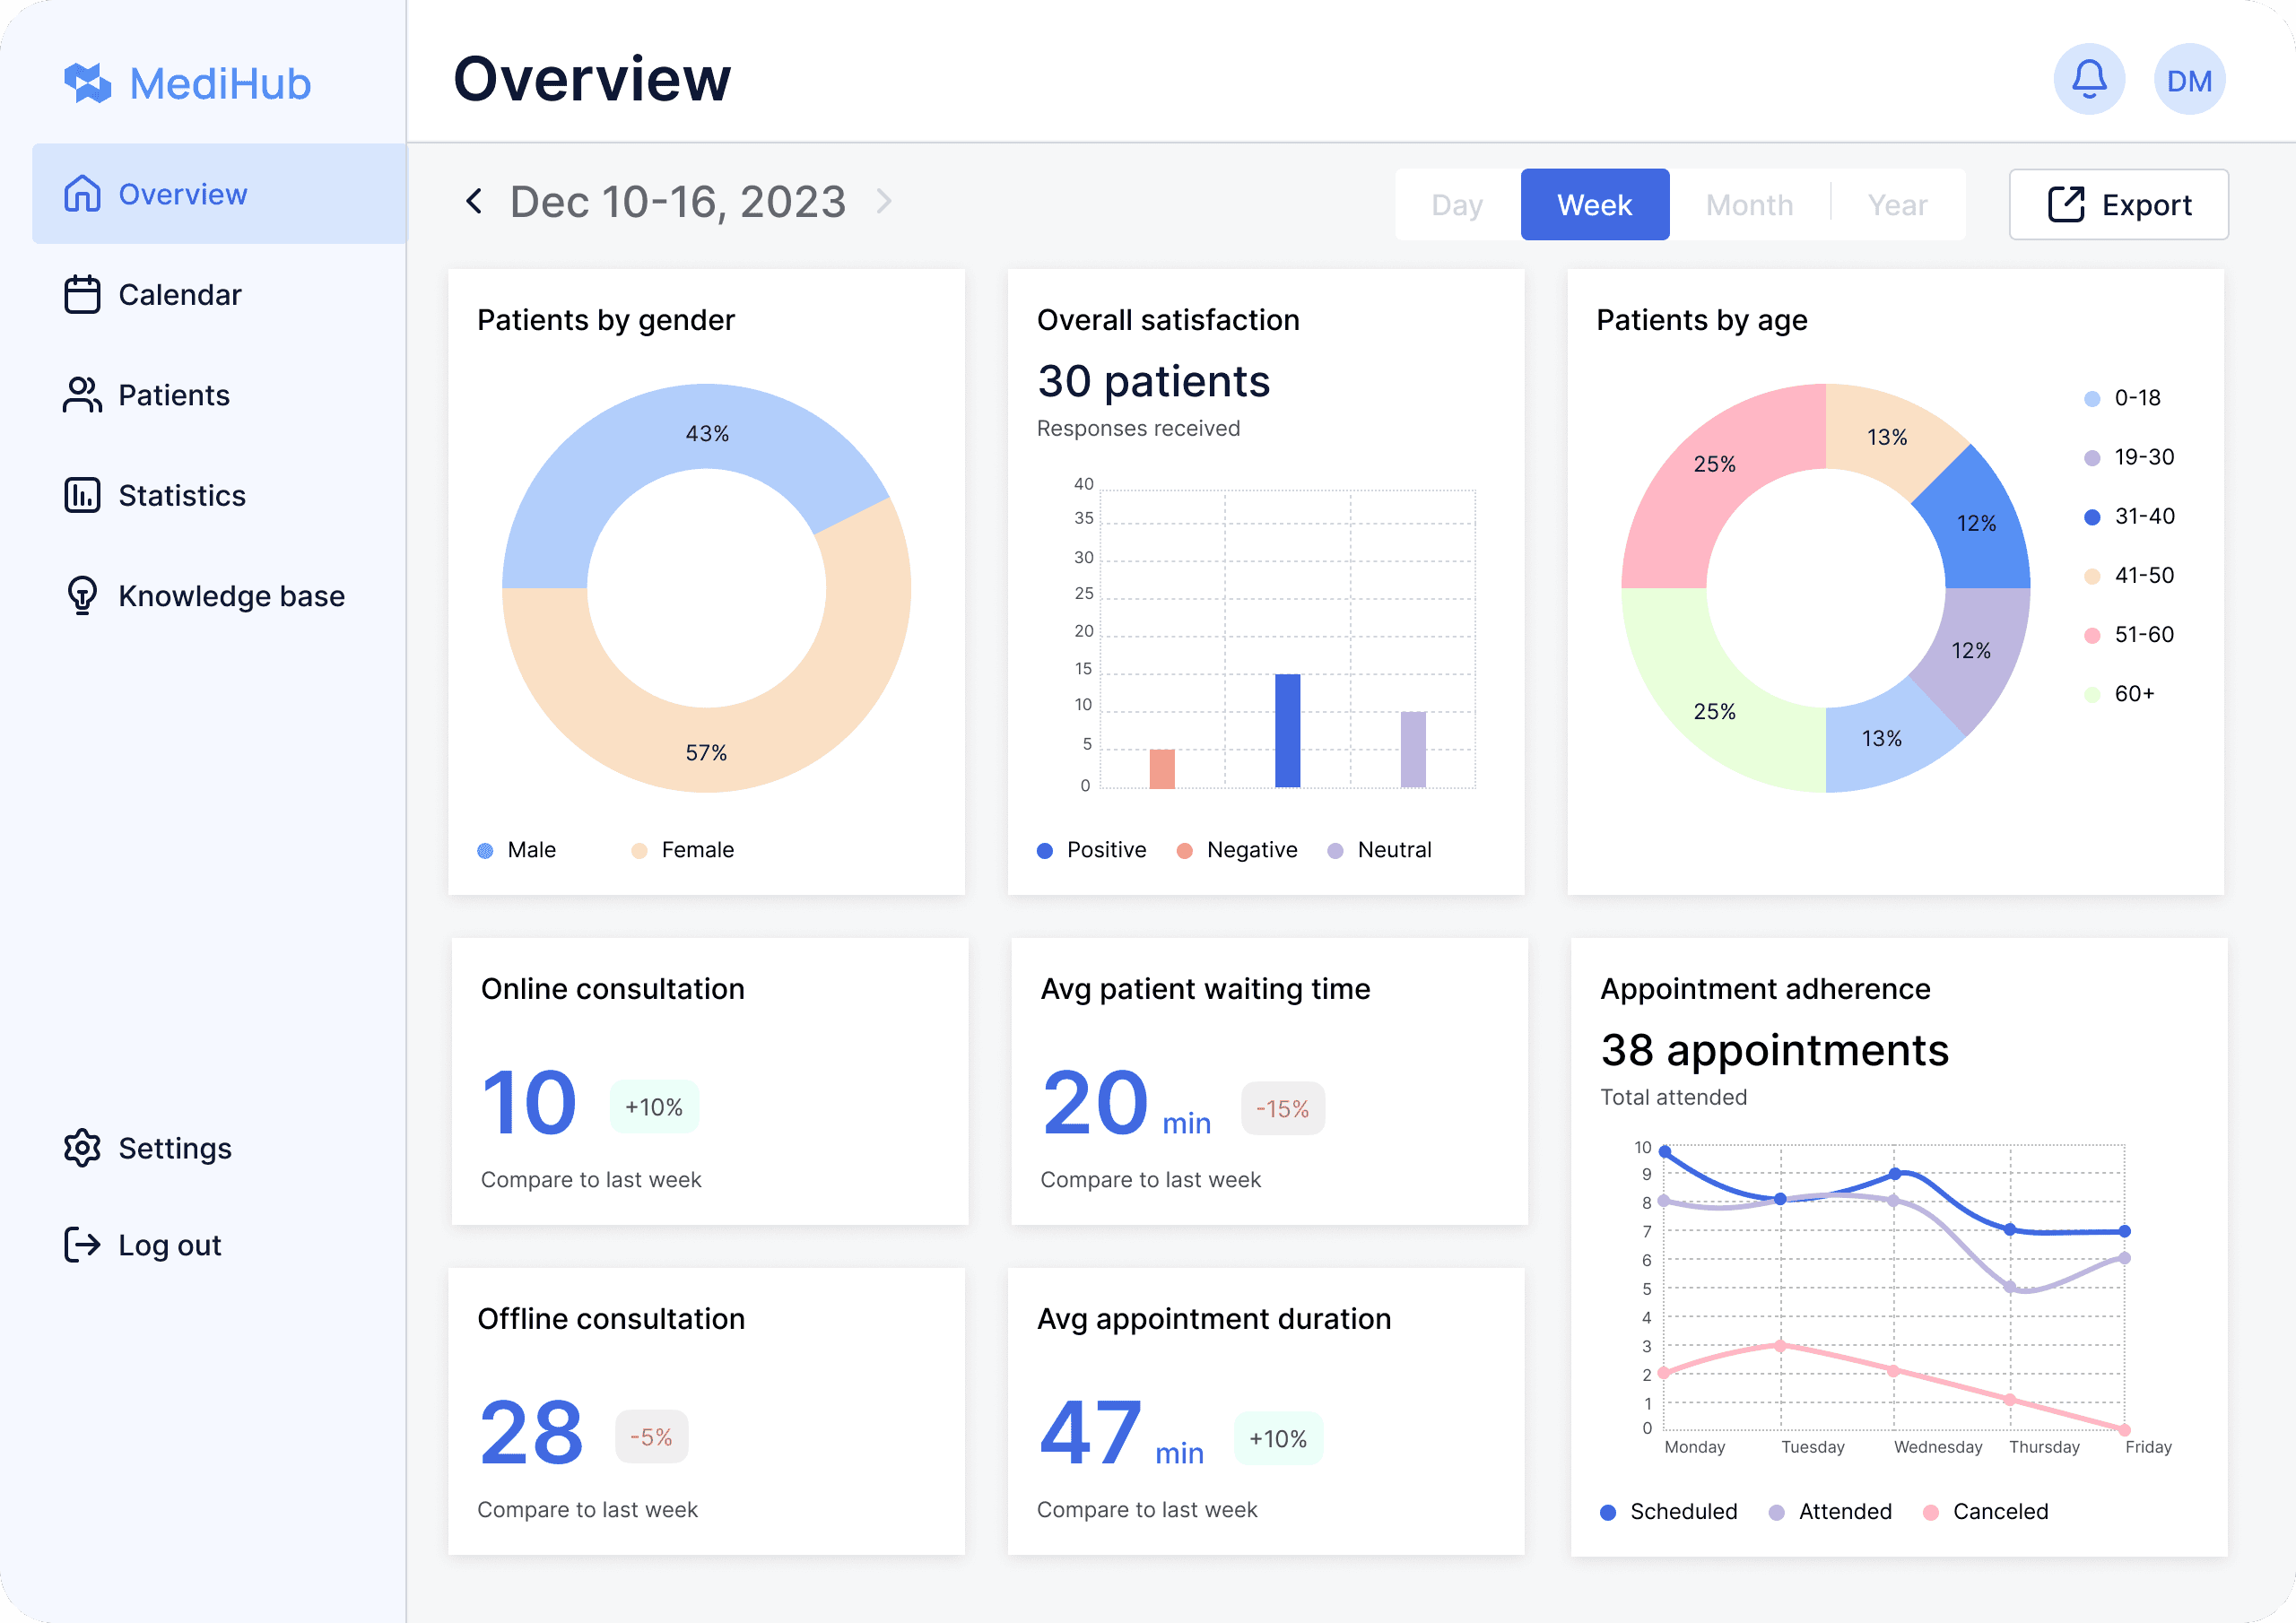This screenshot has width=2296, height=1623.
Task: Click the Calendar icon in sidebar
Action: [x=82, y=295]
